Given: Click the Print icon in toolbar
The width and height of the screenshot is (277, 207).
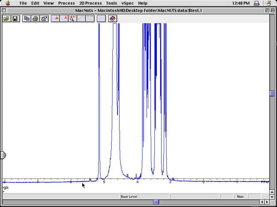Looking at the screenshot, I should click(35, 19).
